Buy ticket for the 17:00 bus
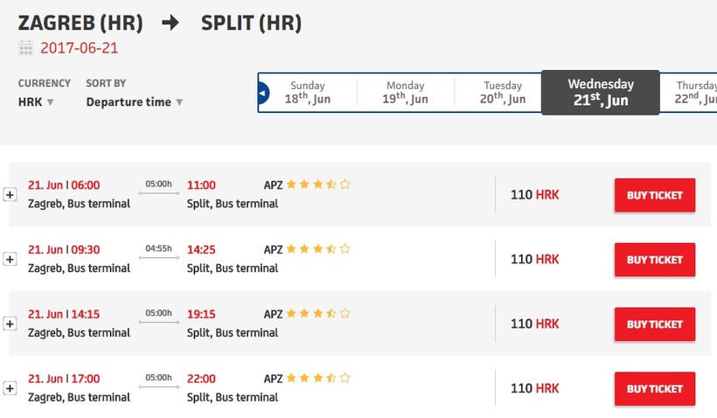Viewport: 717px width, 418px height. point(655,389)
